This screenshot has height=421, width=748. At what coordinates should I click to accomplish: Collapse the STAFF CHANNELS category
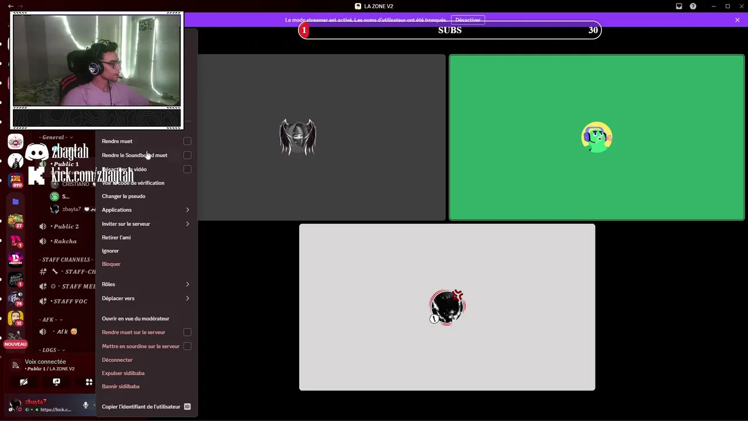point(65,260)
